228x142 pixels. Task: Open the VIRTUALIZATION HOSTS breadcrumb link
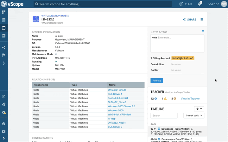(x=55, y=16)
